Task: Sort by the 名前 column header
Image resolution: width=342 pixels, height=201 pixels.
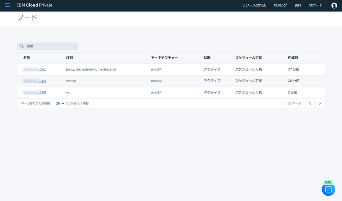Action: click(27, 58)
